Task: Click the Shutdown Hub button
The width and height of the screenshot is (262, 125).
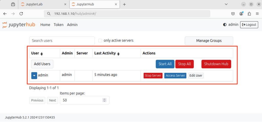Action: tap(216, 64)
